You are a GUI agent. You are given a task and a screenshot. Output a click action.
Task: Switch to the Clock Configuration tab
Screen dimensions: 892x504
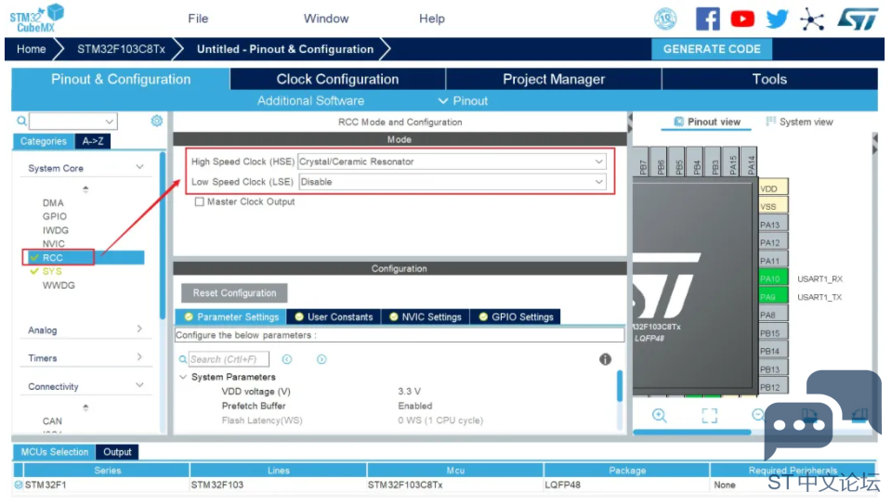[x=337, y=79]
